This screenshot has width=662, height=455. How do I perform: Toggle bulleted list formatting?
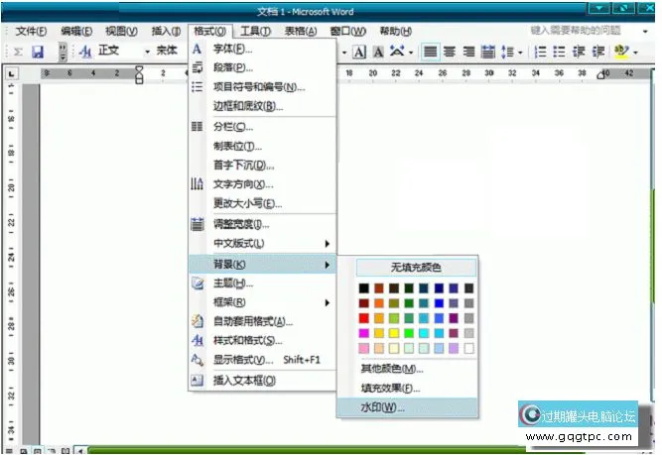559,52
